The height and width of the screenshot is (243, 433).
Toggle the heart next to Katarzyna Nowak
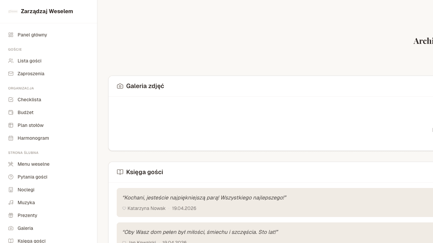[x=124, y=209]
